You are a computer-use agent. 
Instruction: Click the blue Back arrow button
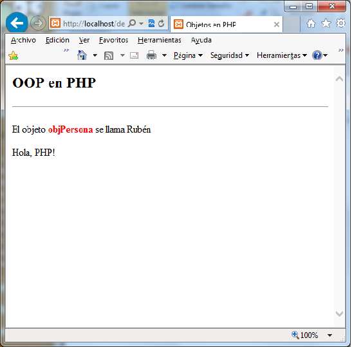tap(17, 23)
